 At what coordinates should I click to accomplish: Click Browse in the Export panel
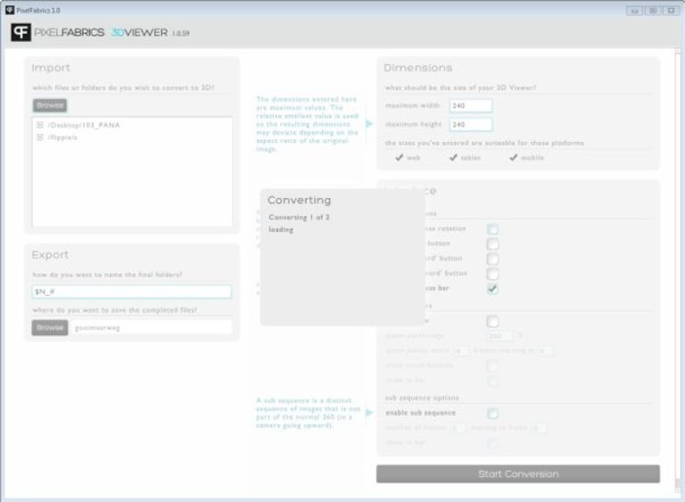click(x=50, y=327)
